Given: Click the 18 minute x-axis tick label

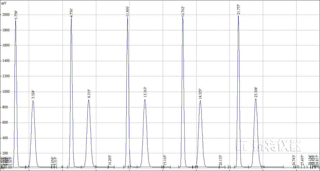Looking at the screenshot, I should 196,167.
